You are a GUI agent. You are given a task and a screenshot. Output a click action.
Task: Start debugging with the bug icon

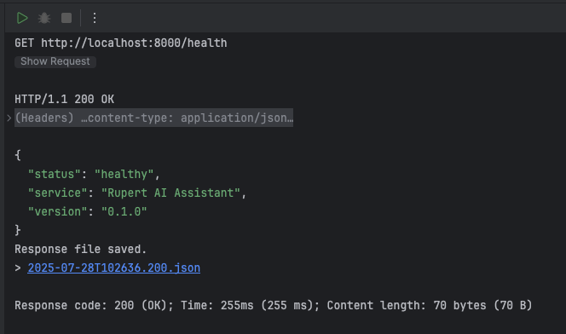[x=44, y=18]
